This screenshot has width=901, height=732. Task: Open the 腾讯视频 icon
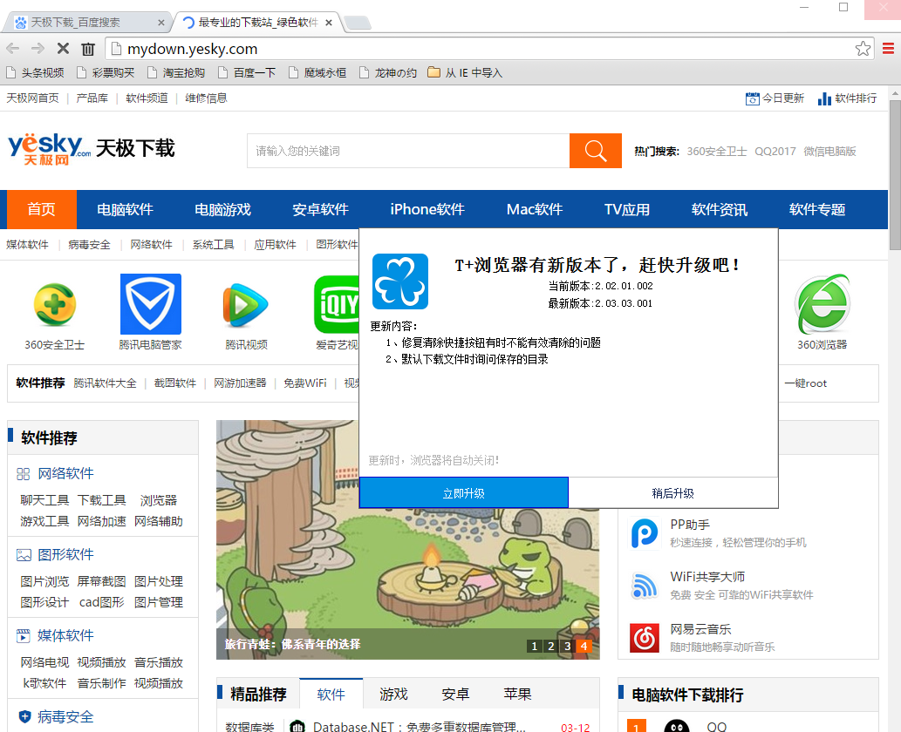point(246,304)
